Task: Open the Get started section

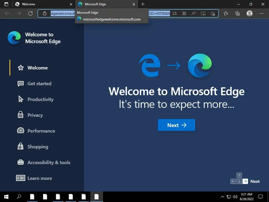Action: tap(39, 83)
